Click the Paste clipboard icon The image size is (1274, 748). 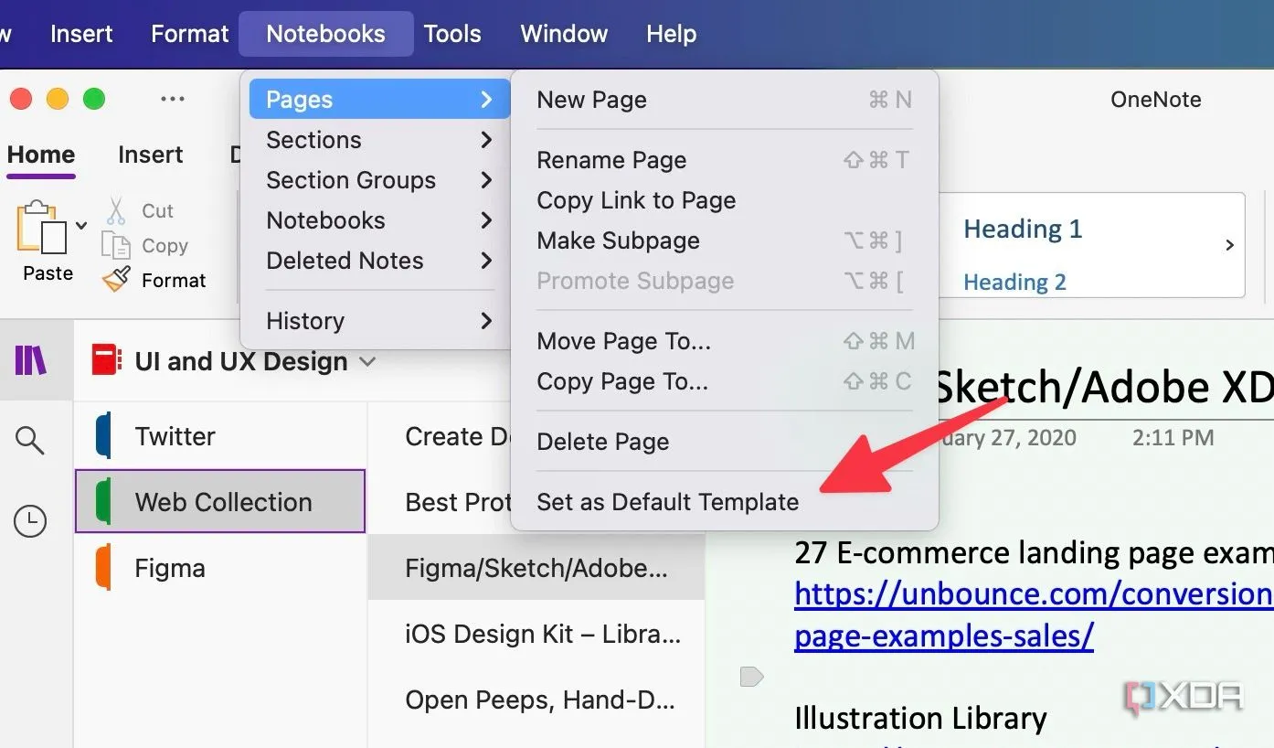pyautogui.click(x=42, y=227)
